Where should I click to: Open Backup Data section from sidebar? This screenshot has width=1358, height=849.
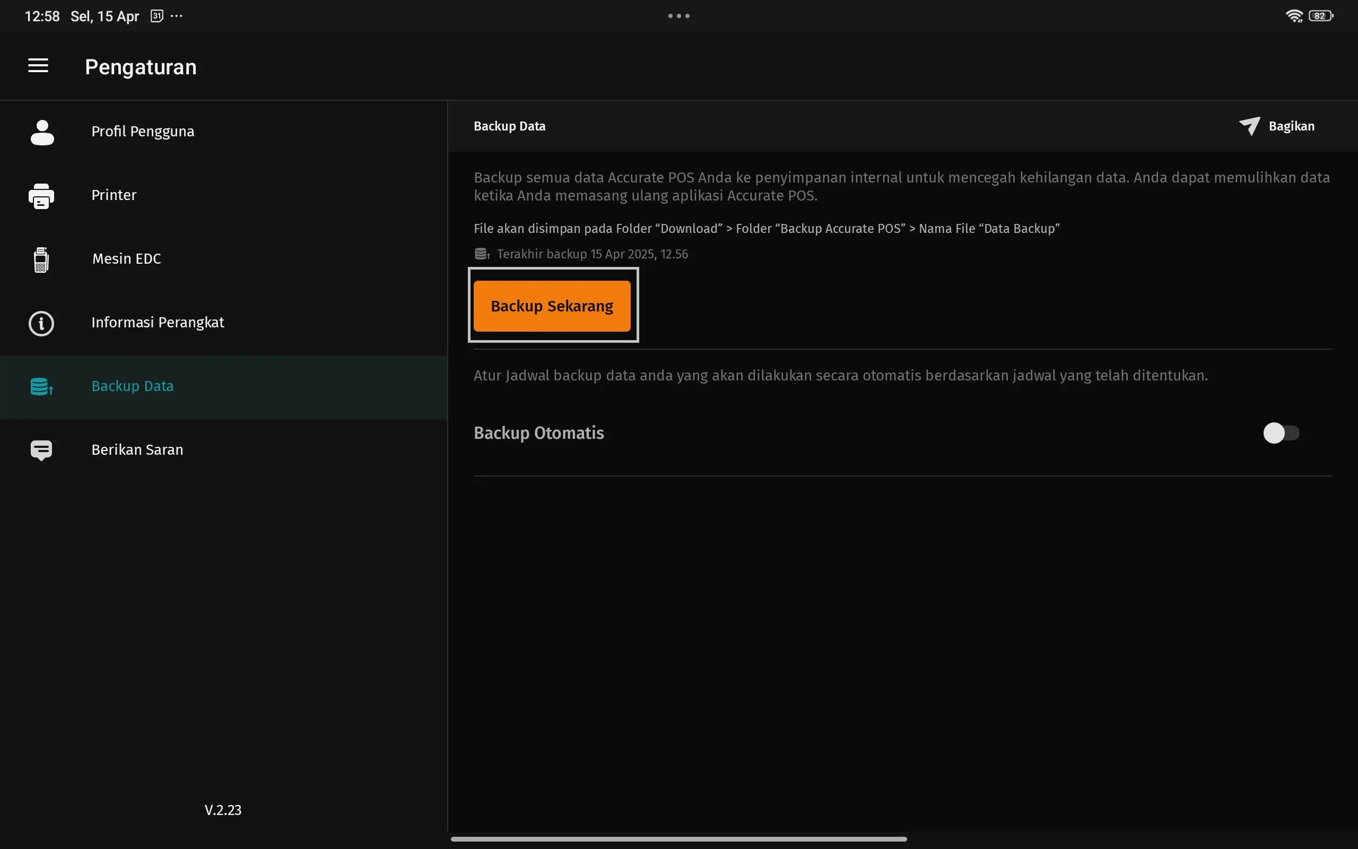pyautogui.click(x=133, y=386)
